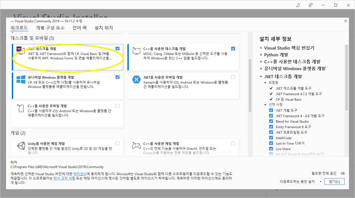Screen dimensions: 355x198
Task: Click the workloads list vertical scrollbar
Action: 250,85
